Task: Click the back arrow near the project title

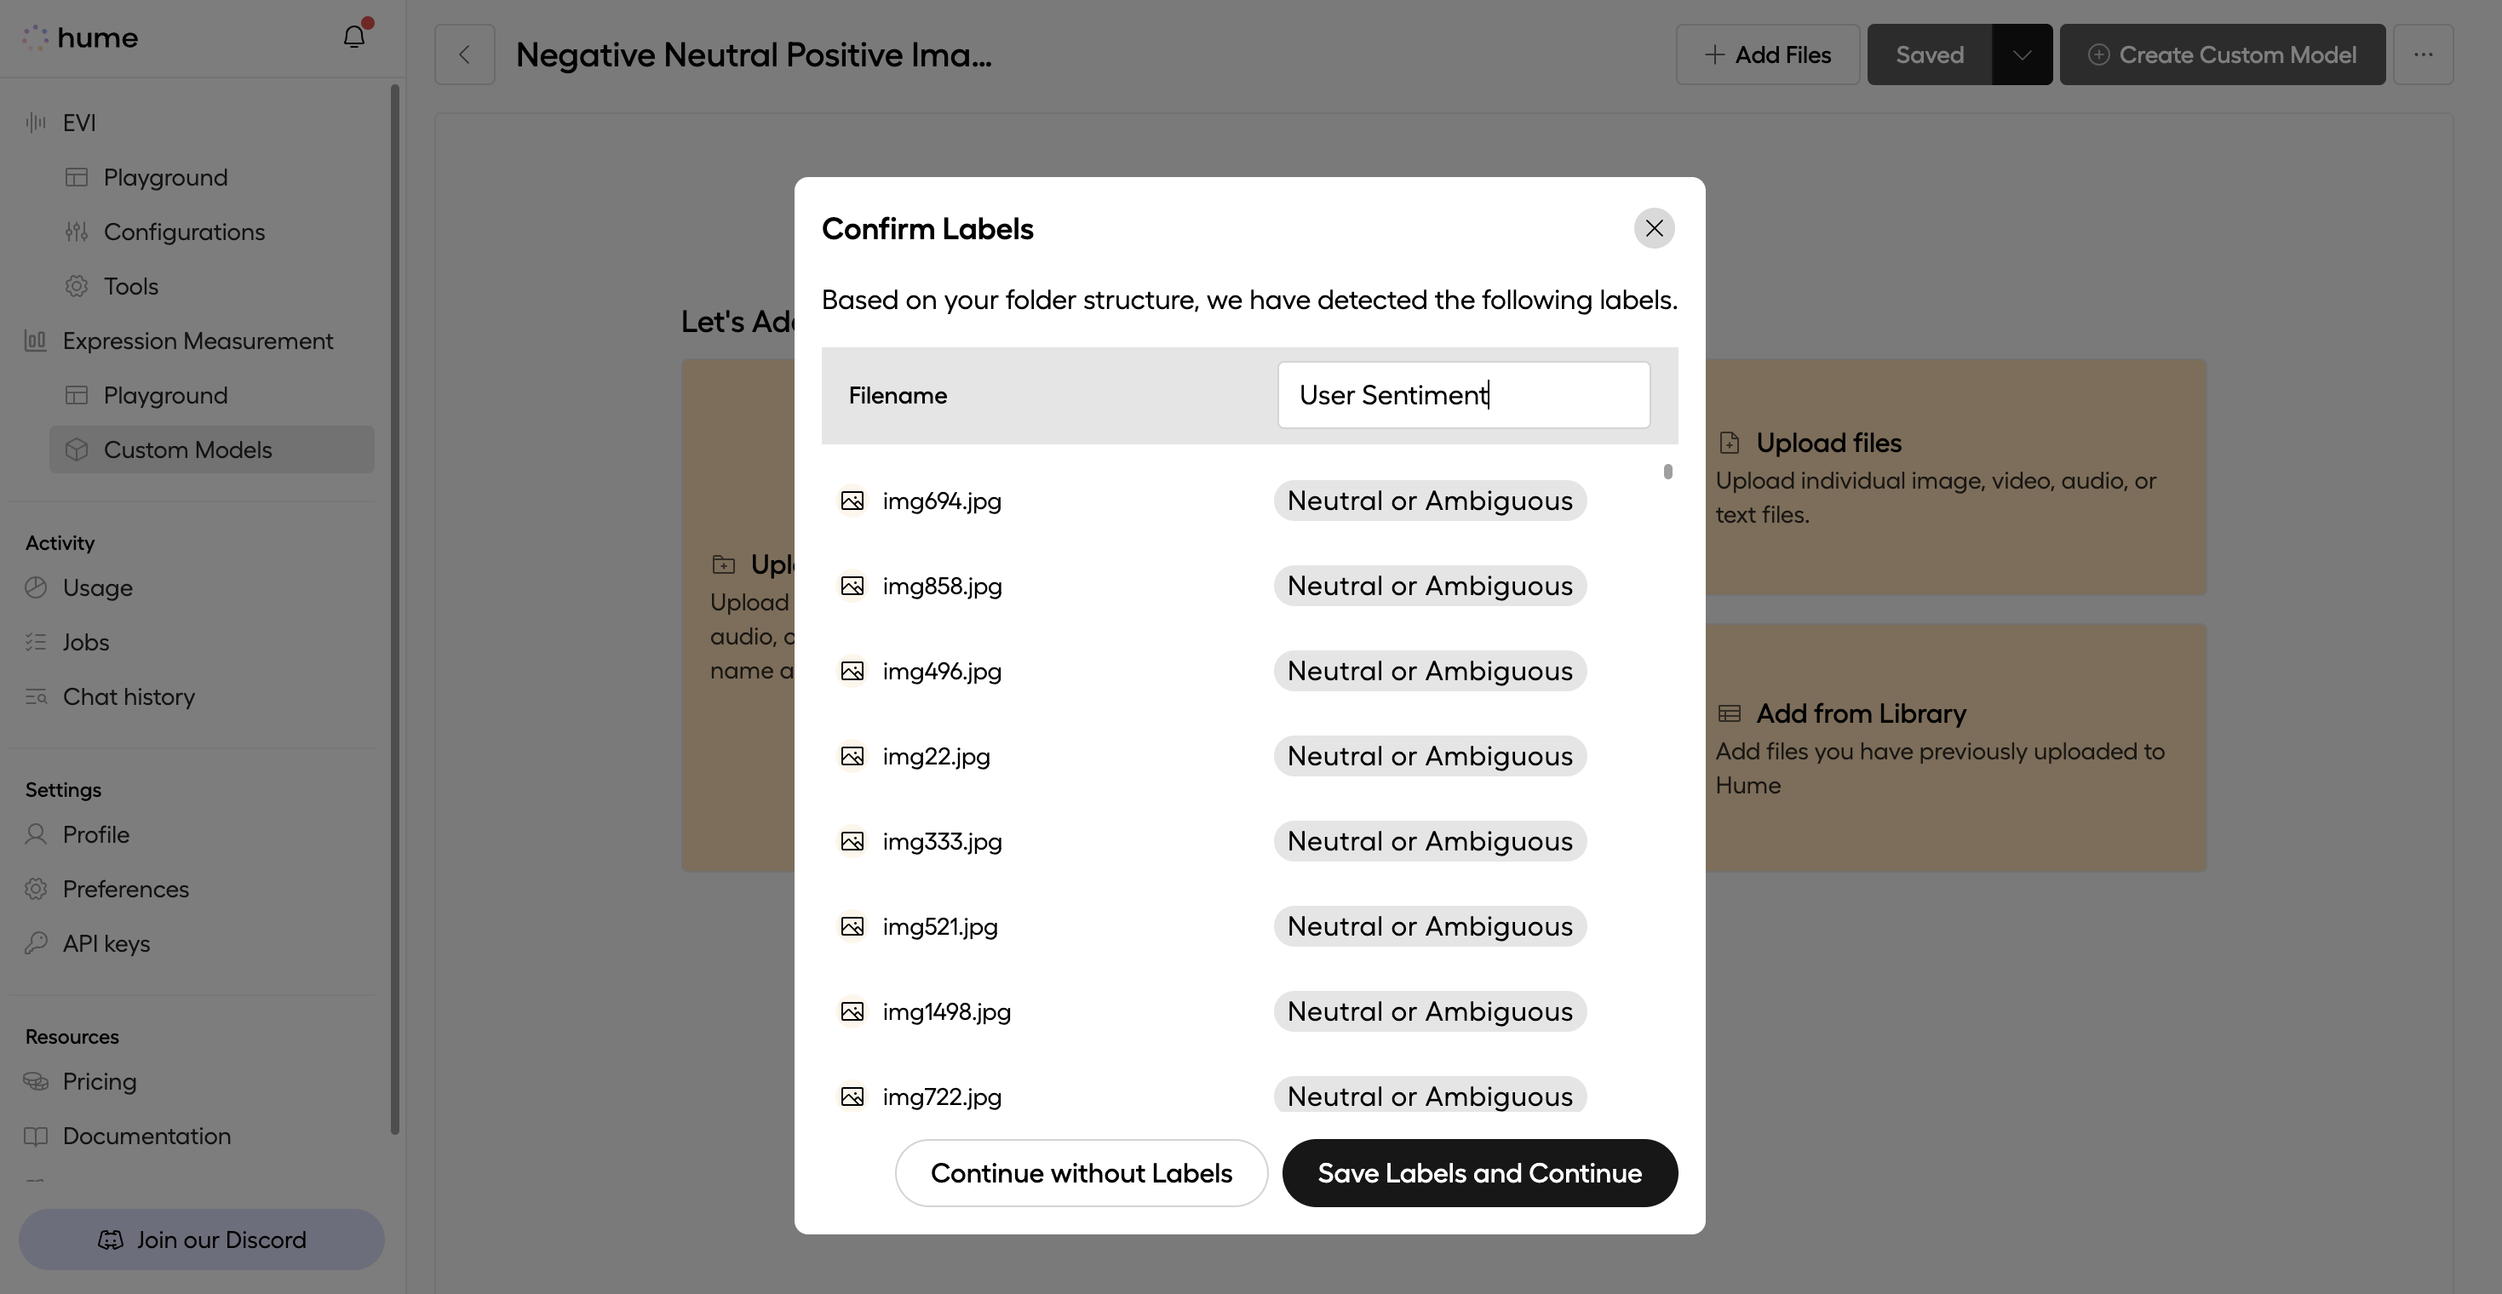Action: click(x=464, y=54)
